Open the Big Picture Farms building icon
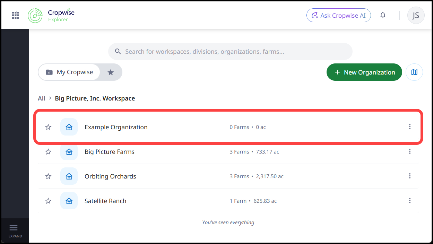The image size is (433, 244). coord(69,152)
